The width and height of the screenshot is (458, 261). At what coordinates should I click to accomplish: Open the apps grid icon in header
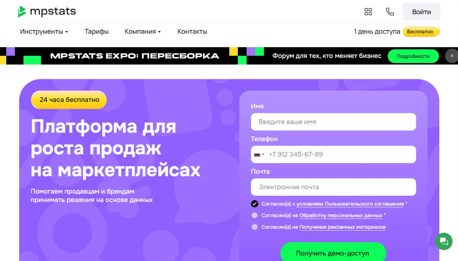(x=368, y=12)
